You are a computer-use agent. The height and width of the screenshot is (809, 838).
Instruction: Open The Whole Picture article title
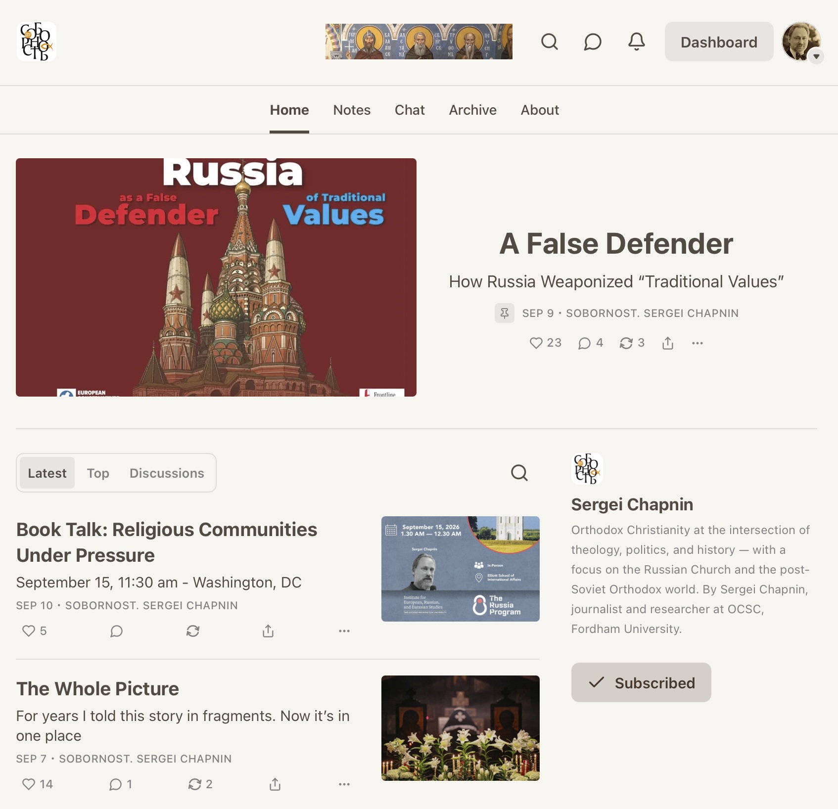click(x=97, y=688)
